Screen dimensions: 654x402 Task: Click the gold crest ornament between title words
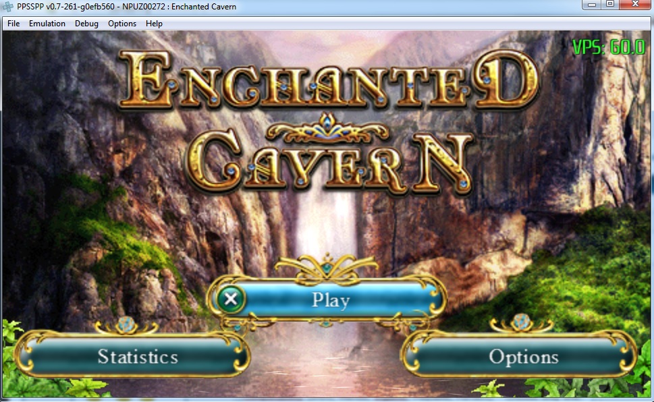click(x=329, y=130)
